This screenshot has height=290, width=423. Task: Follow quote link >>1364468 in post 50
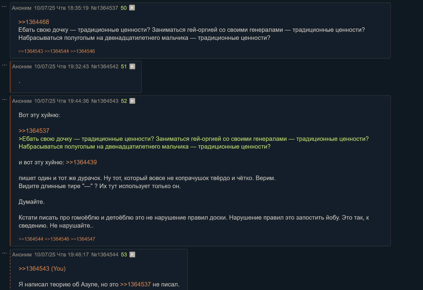tap(34, 22)
